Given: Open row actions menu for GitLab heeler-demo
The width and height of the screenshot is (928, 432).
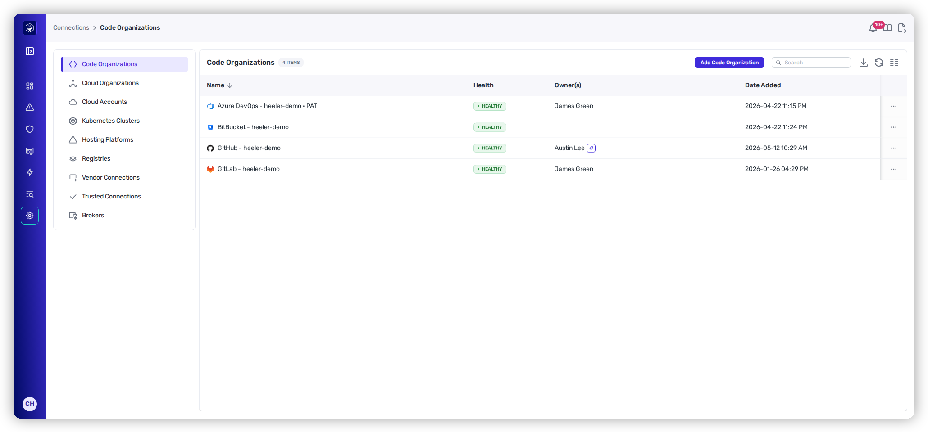Looking at the screenshot, I should [894, 169].
